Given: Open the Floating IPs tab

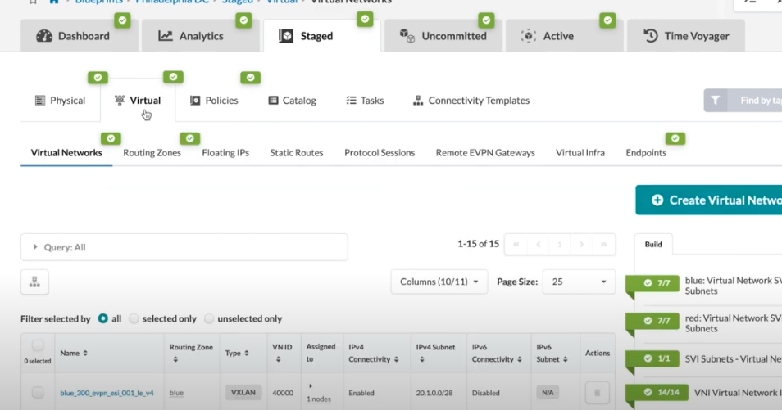Looking at the screenshot, I should tap(225, 153).
